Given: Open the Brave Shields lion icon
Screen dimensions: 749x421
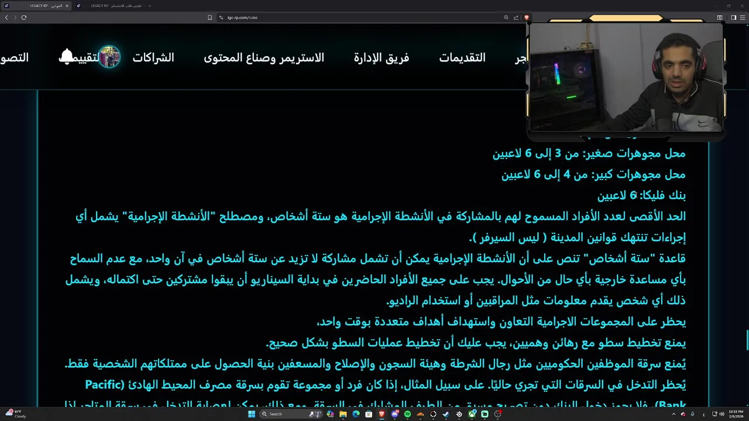Looking at the screenshot, I should pyautogui.click(x=527, y=18).
